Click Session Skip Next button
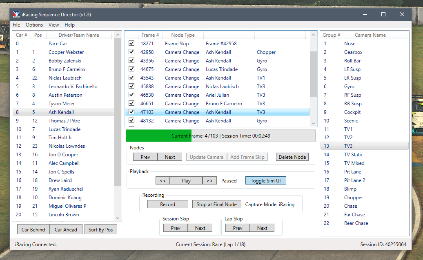The height and width of the screenshot is (260, 423). point(200,228)
